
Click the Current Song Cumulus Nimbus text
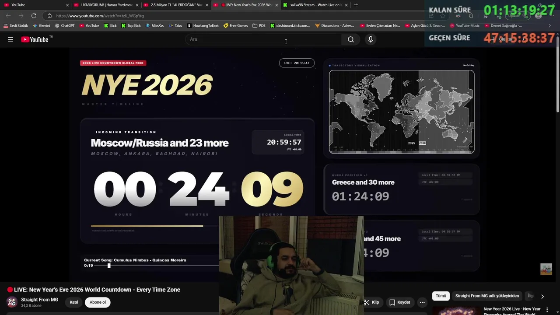135,260
